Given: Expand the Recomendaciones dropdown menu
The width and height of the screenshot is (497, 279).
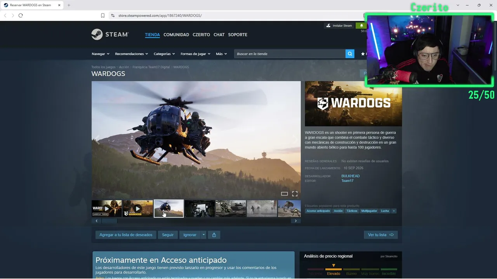Looking at the screenshot, I should (132, 54).
